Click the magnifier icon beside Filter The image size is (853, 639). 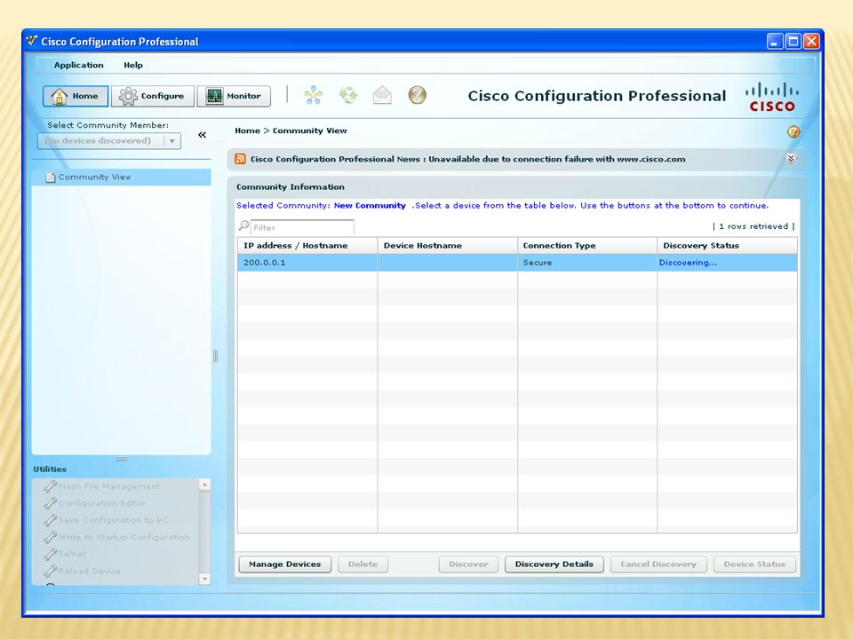tap(243, 225)
